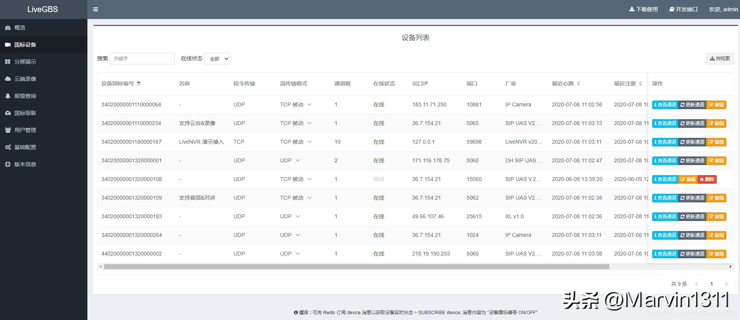This screenshot has width=740, height=320.
Task: Click 查看通道 for 支持云台&录像 row
Action: pyautogui.click(x=665, y=123)
